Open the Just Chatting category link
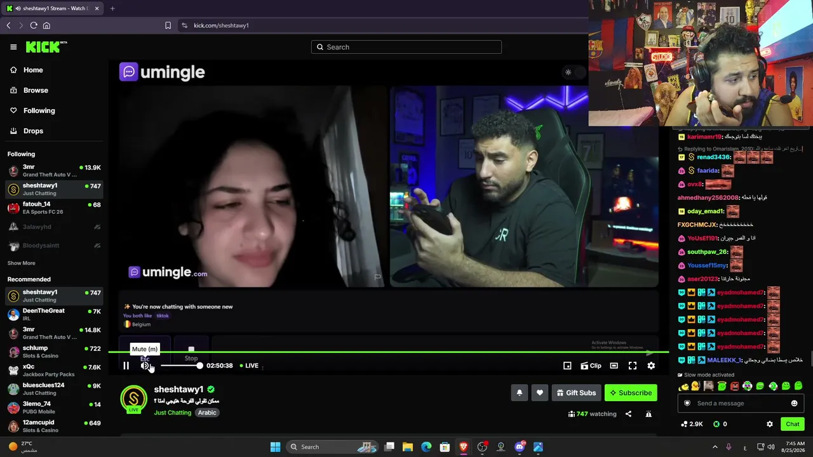This screenshot has width=813, height=457. click(x=172, y=413)
